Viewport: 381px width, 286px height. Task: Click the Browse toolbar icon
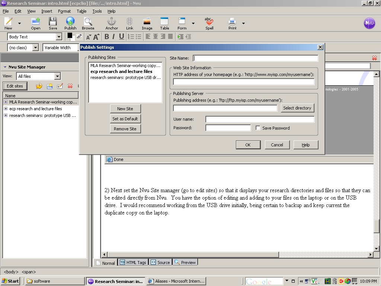pos(88,22)
